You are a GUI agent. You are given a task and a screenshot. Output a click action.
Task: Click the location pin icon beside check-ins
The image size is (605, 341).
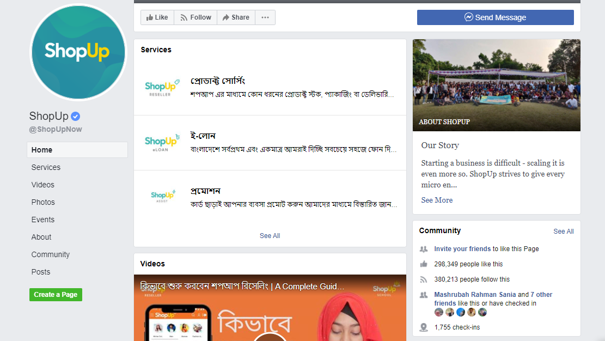coord(424,327)
